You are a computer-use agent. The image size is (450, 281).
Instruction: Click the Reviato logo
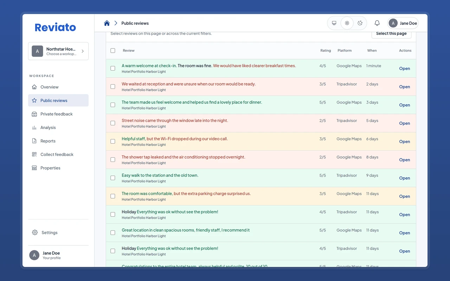[55, 27]
